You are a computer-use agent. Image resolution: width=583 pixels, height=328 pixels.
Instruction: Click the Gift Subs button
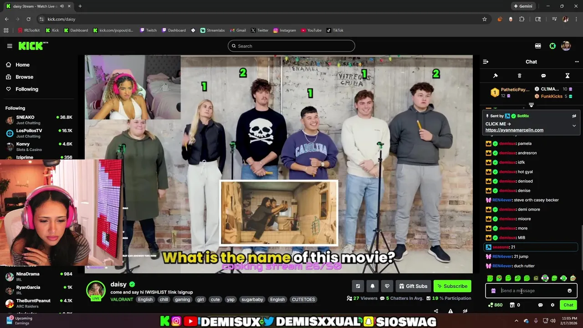413,286
